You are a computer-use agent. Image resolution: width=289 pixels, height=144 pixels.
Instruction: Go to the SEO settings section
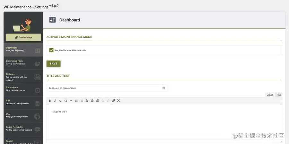[x=23, y=116]
